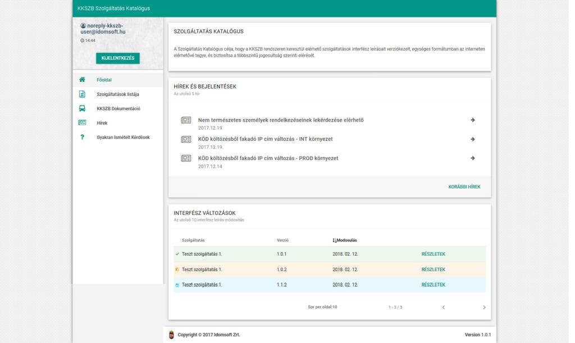
Task: Open arrow for PROD környezet news
Action: pos(473,158)
